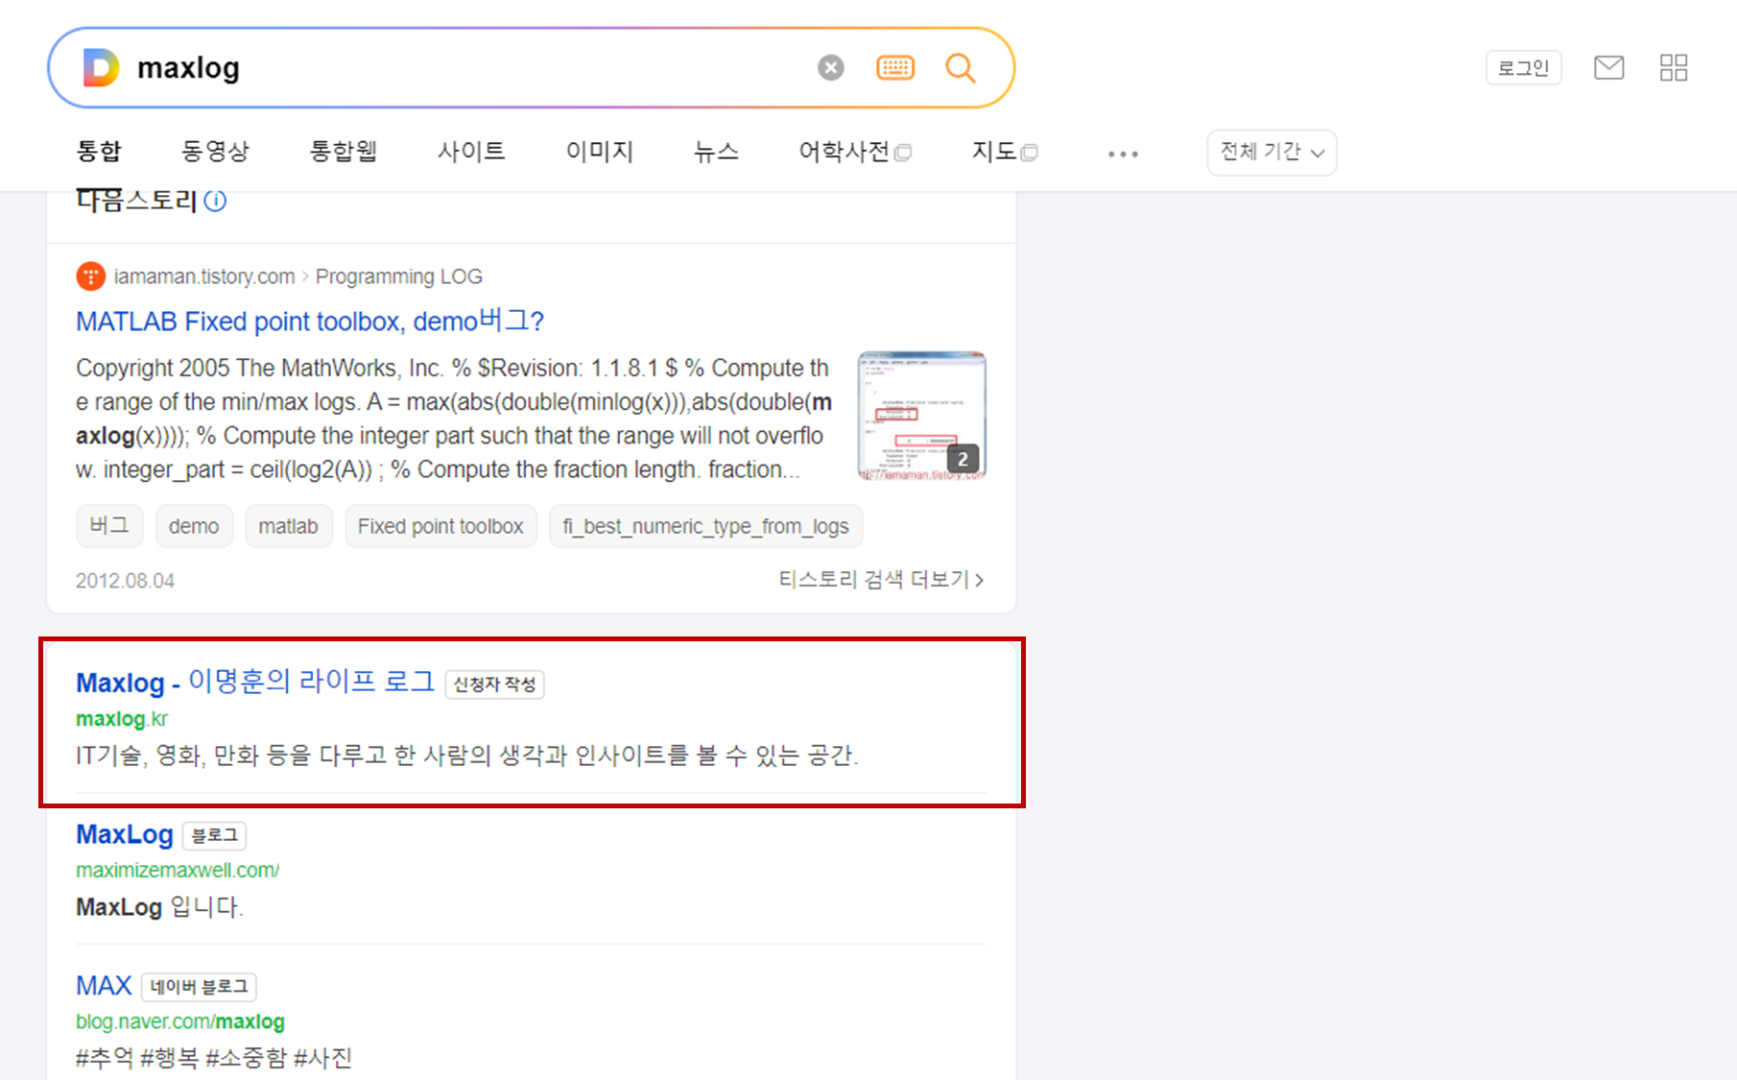Image resolution: width=1737 pixels, height=1080 pixels.
Task: Open the MAX Naver blog result title
Action: 104,986
